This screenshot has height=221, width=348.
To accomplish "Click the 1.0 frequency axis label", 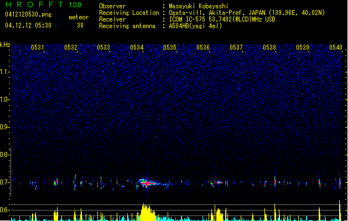I will [5, 99].
